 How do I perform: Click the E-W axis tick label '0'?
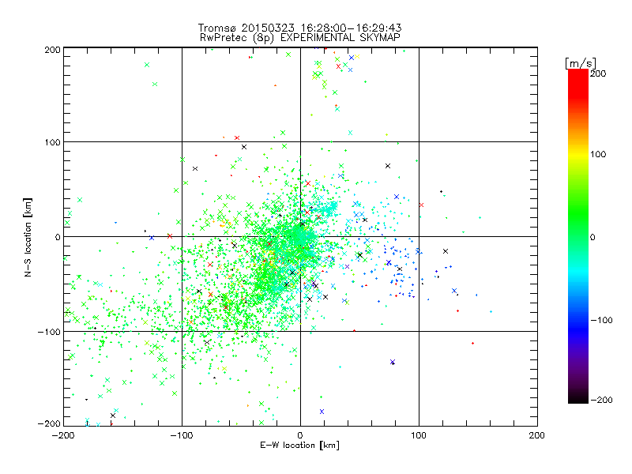pyautogui.click(x=300, y=435)
